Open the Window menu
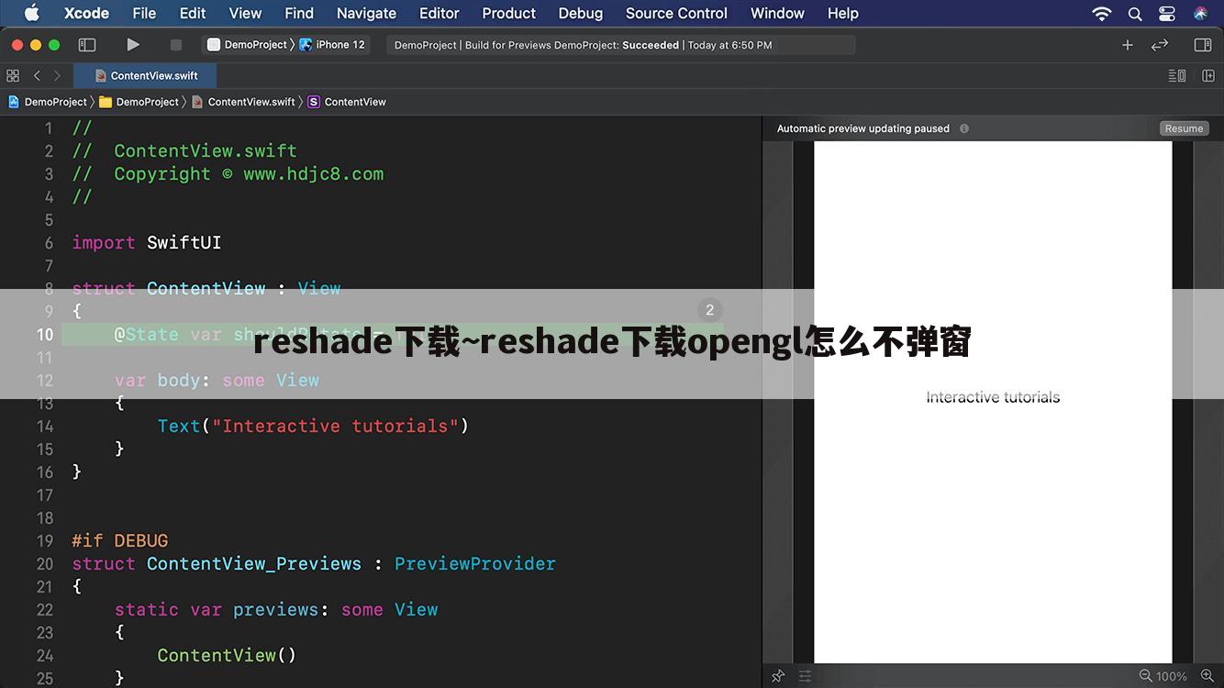The image size is (1224, 688). click(777, 13)
